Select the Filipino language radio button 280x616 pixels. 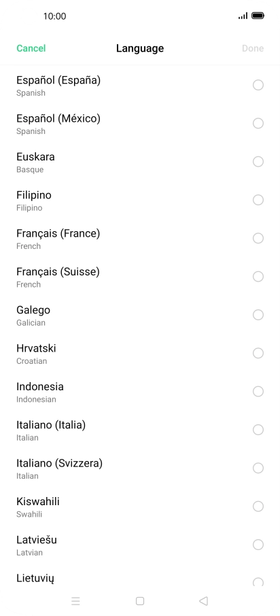[258, 200]
